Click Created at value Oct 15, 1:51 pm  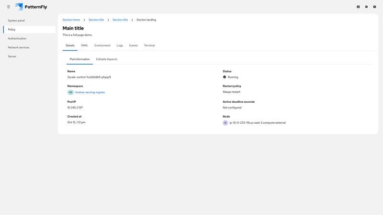(76, 122)
